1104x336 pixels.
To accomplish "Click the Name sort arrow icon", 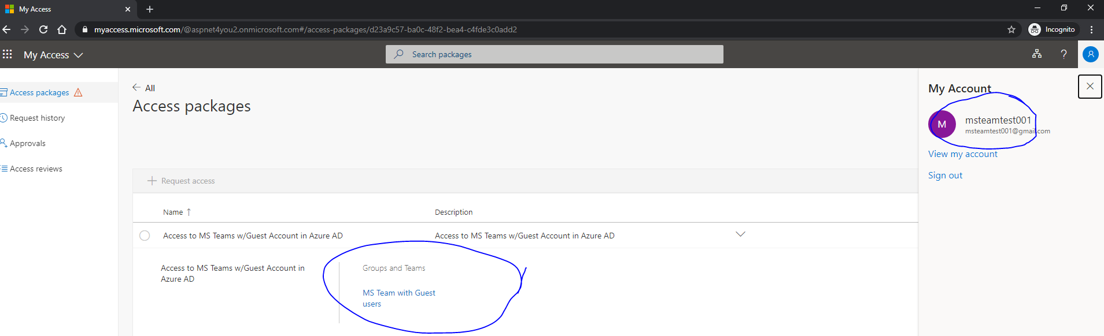I will point(189,212).
